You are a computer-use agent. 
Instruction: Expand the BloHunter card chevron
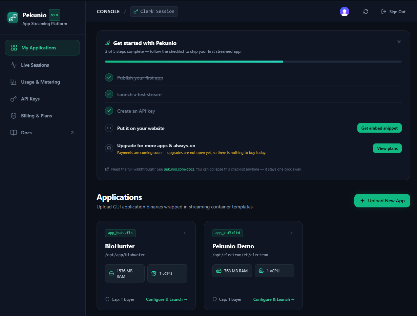185,233
